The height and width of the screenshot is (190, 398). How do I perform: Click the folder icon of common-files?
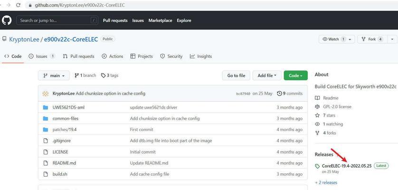(x=46, y=118)
